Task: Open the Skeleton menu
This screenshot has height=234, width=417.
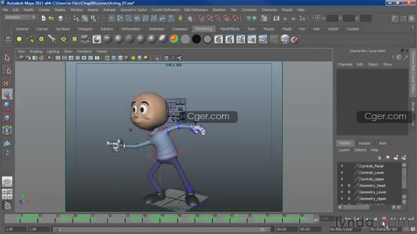Action: click(x=219, y=10)
